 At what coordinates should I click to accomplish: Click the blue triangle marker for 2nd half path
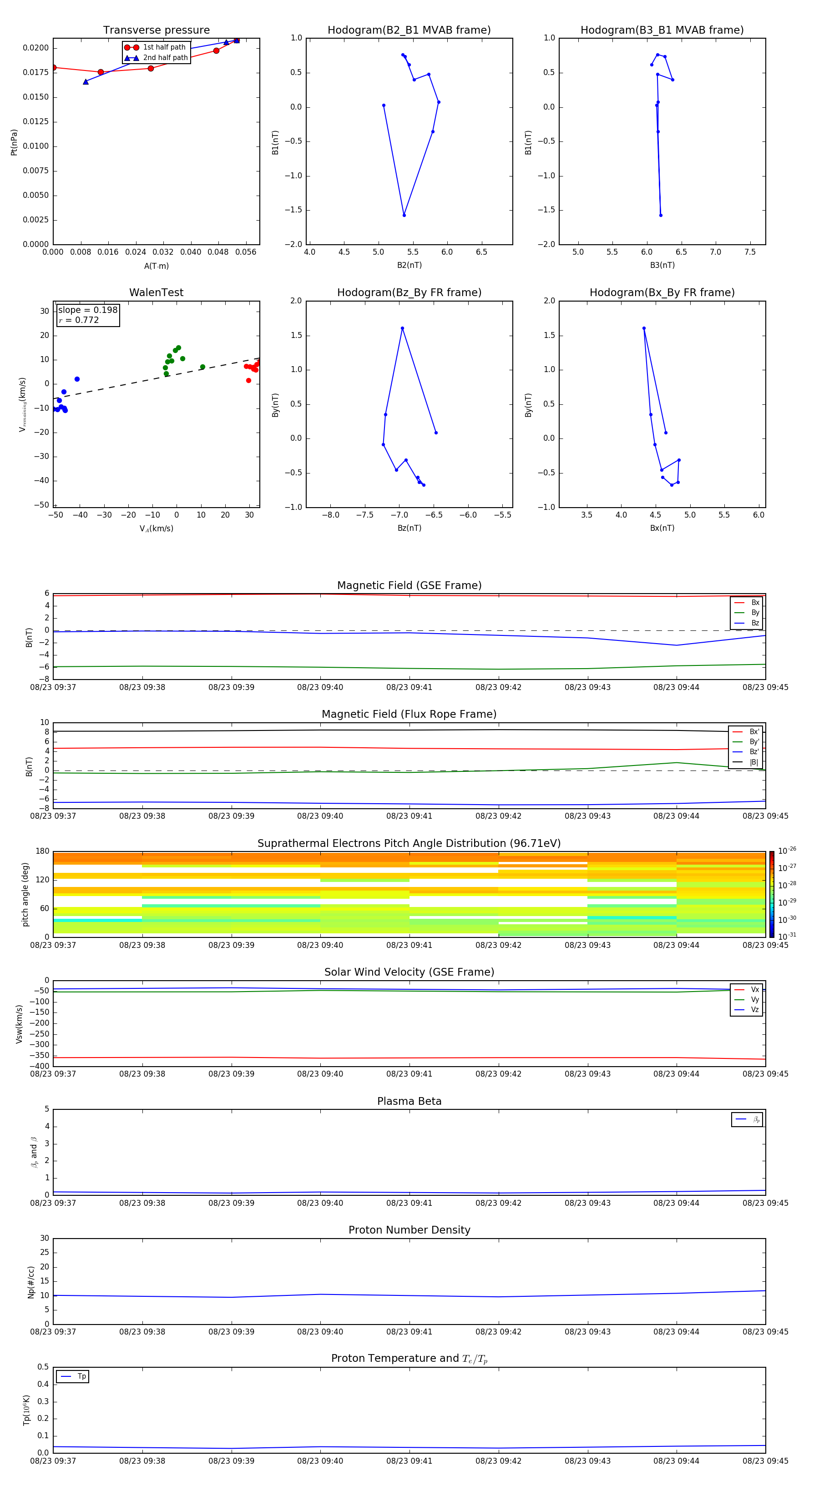[131, 58]
